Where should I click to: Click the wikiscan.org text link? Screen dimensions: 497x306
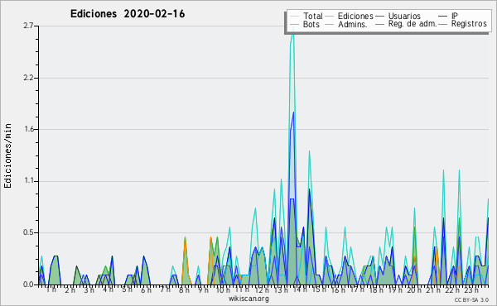(x=248, y=299)
